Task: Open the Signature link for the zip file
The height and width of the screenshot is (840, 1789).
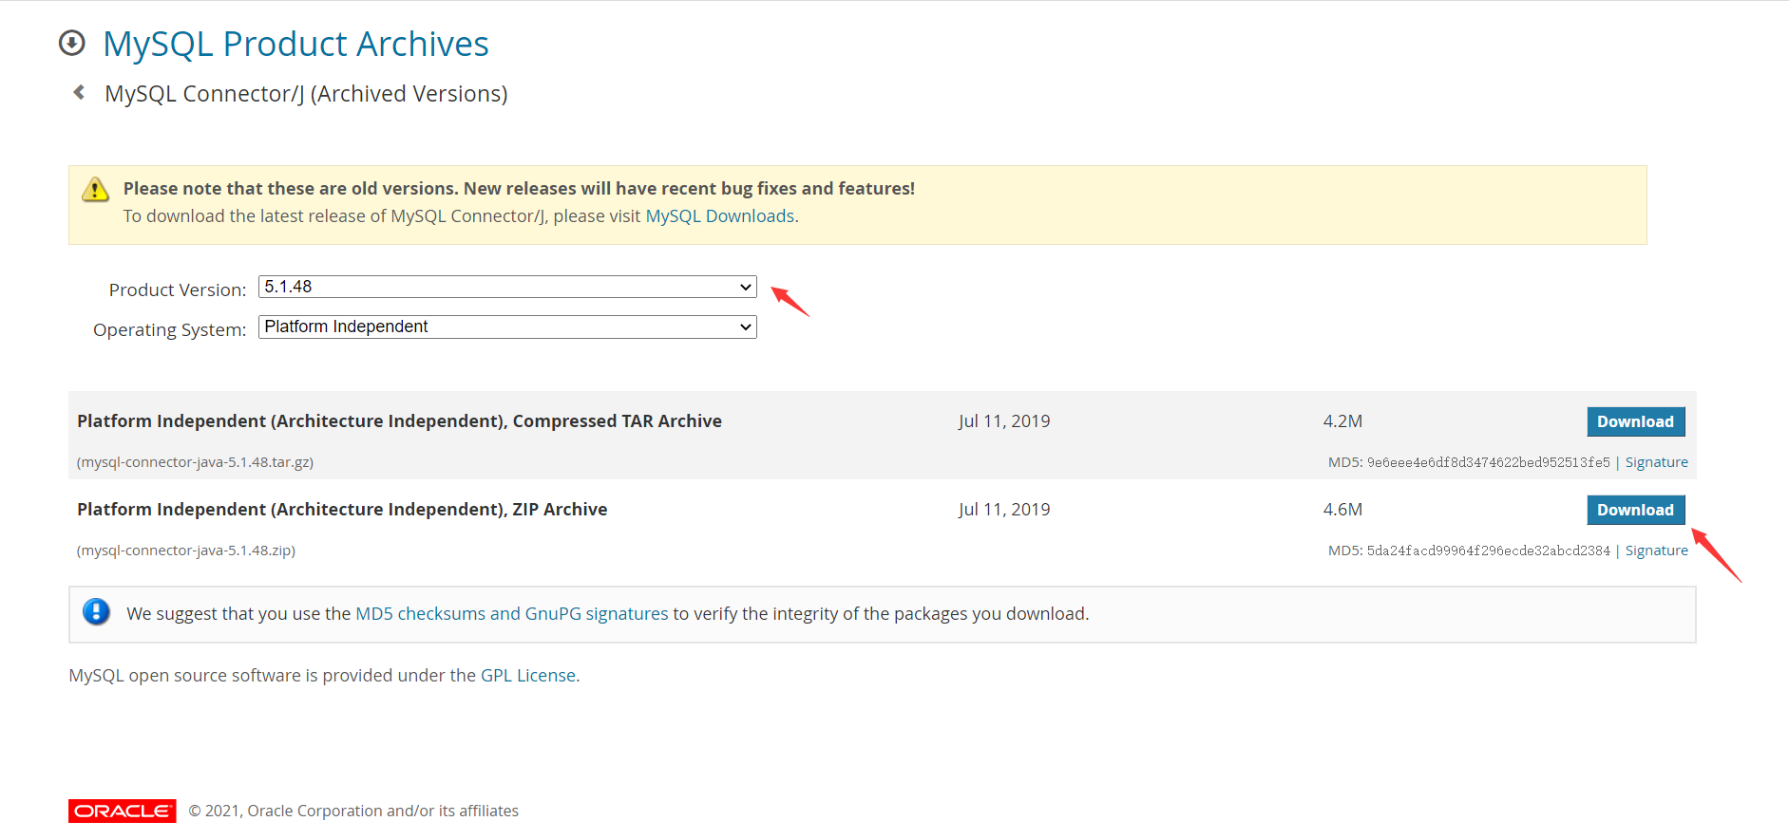Action: click(1656, 551)
